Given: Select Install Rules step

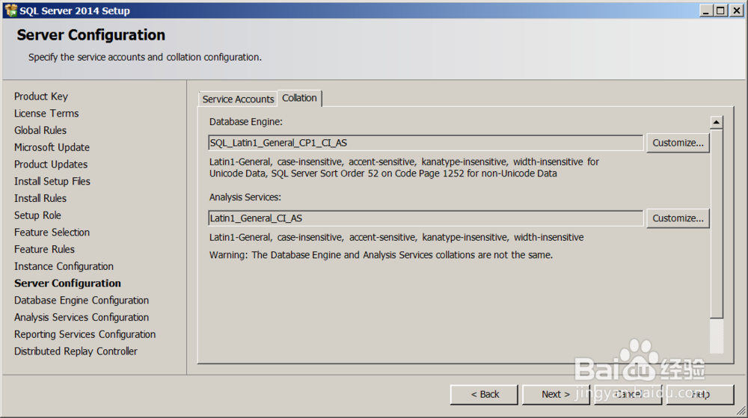Looking at the screenshot, I should pyautogui.click(x=40, y=198).
